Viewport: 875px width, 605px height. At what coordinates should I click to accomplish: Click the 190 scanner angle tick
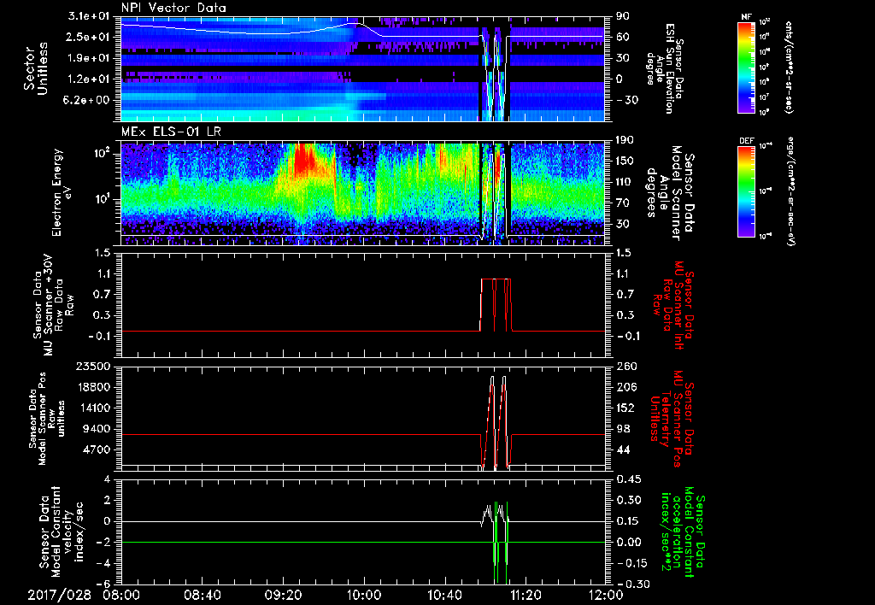click(x=625, y=140)
